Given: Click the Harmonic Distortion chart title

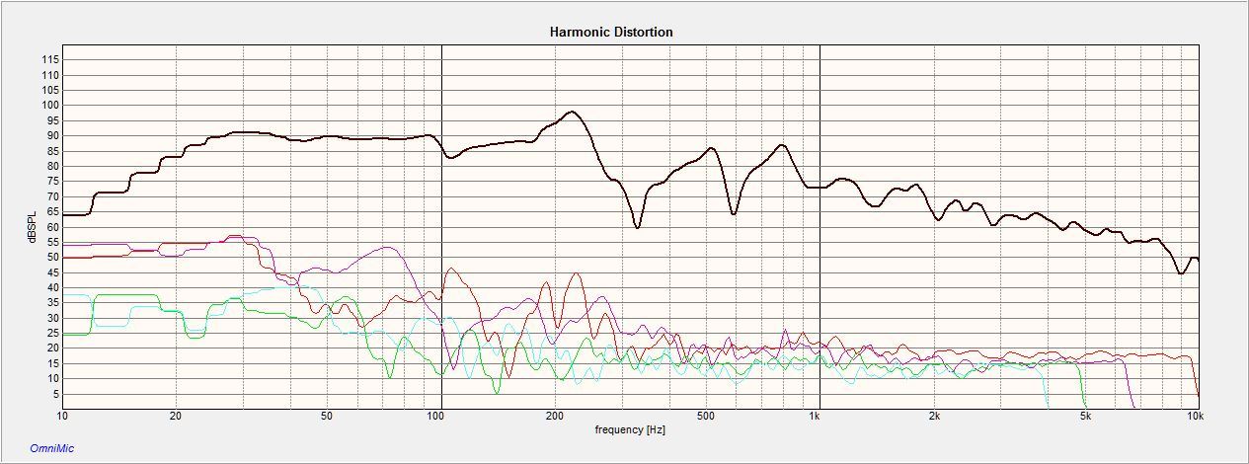Looking at the screenshot, I should coord(611,32).
